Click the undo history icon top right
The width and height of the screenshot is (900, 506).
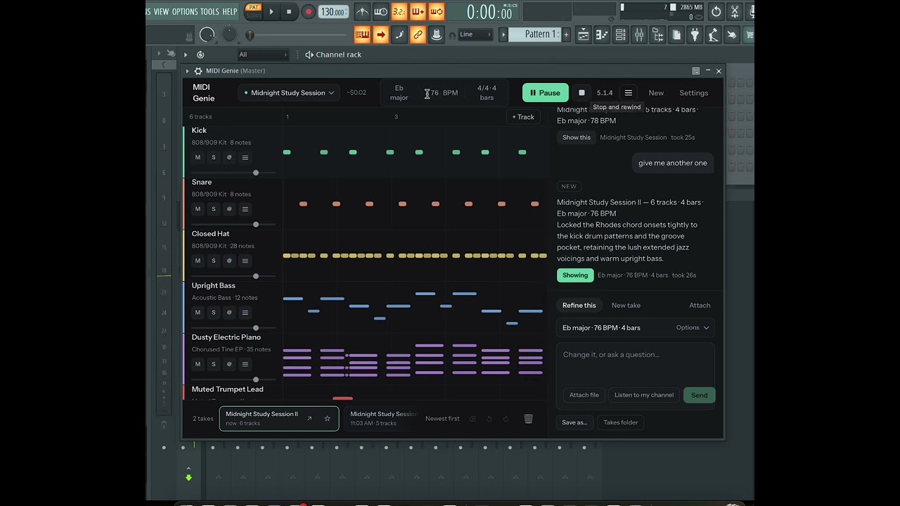click(716, 11)
